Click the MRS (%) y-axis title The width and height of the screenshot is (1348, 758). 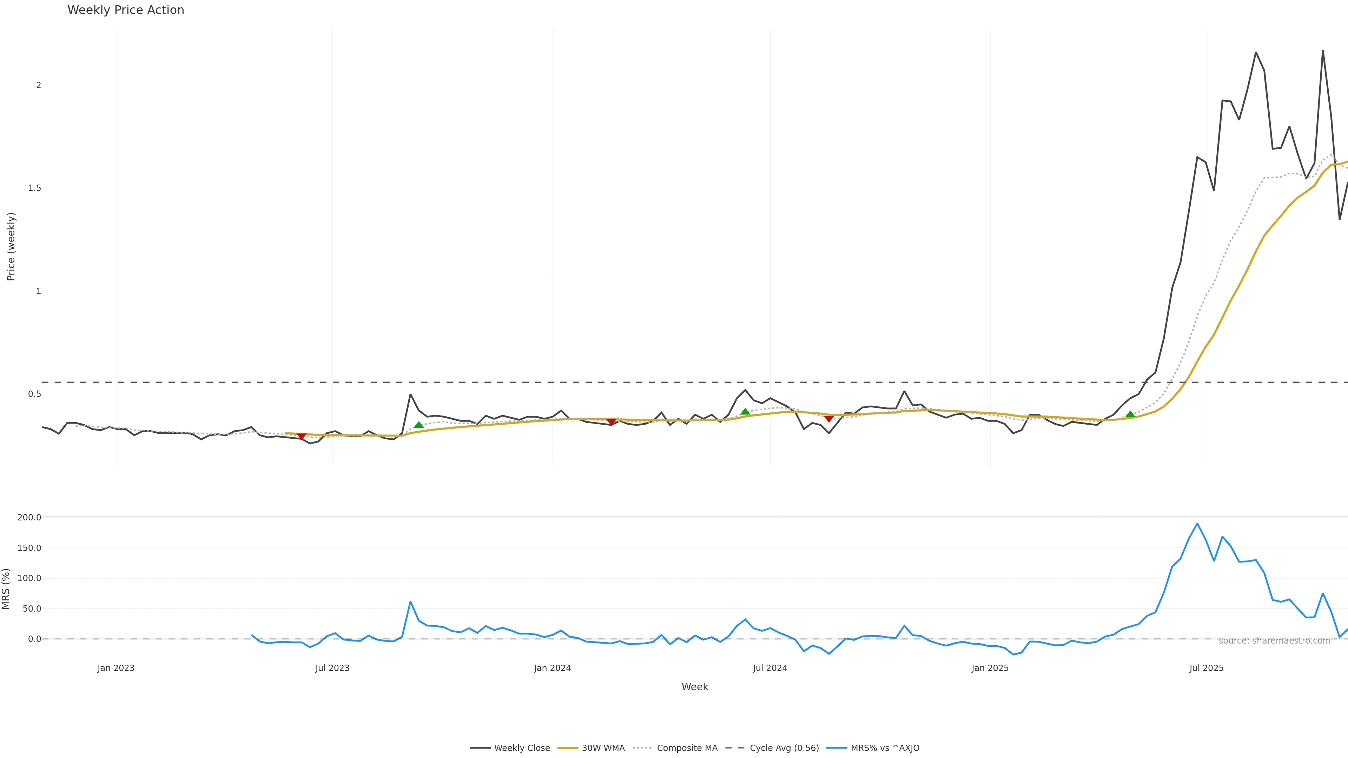pos(6,589)
